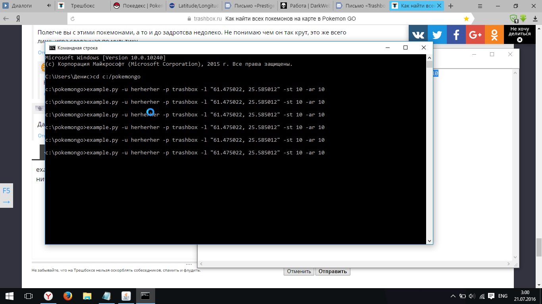Click the F5 side navigation widget
This screenshot has width=542, height=304.
[6, 196]
